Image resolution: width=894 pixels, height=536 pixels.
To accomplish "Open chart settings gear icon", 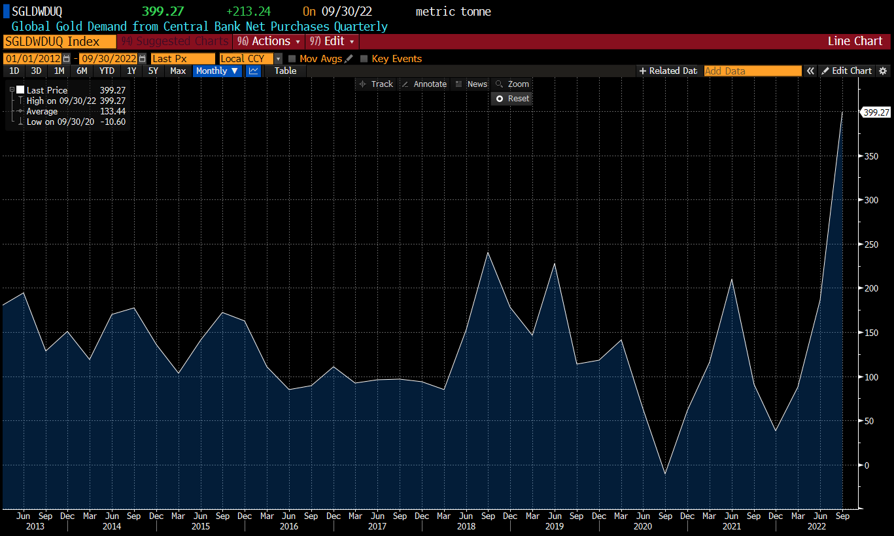I will click(x=882, y=71).
